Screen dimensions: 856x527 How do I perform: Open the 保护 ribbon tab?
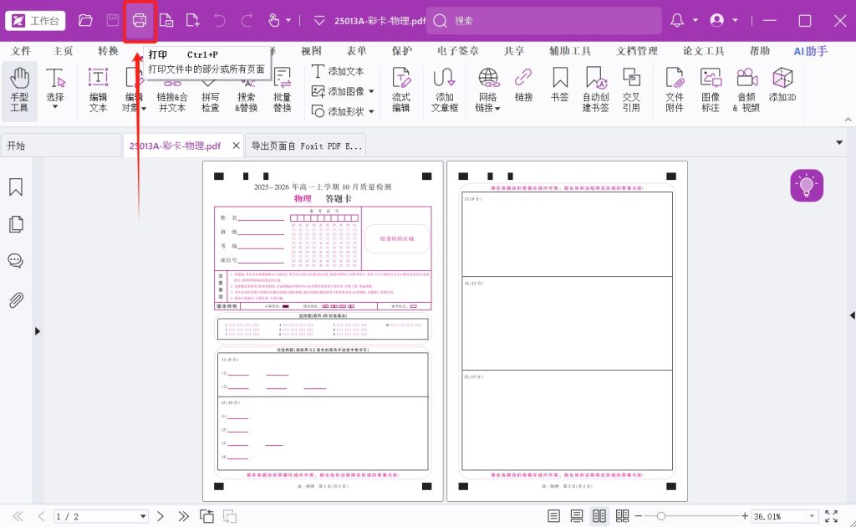(402, 51)
